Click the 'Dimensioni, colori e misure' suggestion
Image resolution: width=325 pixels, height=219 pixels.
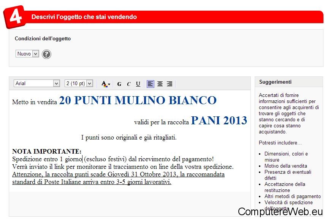point(286,157)
